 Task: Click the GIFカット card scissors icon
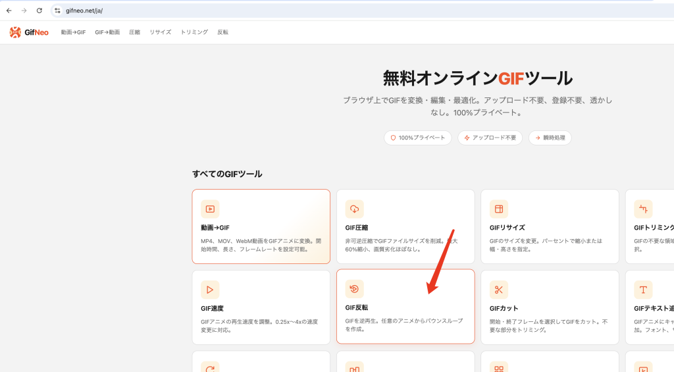tap(499, 290)
